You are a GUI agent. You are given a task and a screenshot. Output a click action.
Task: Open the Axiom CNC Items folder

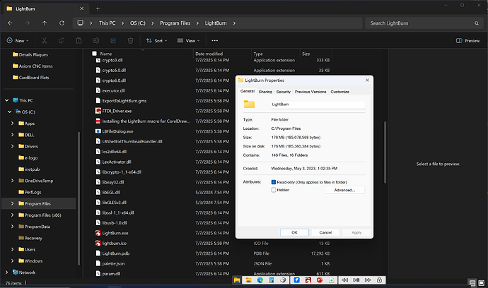pos(33,66)
